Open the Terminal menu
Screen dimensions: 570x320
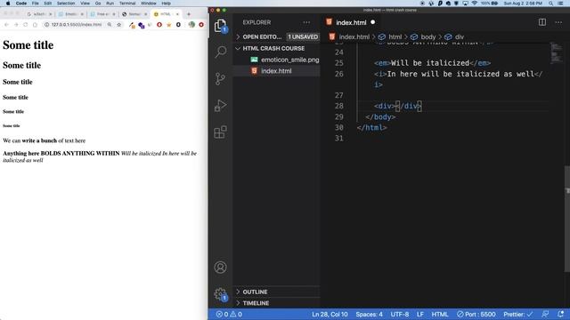(x=127, y=4)
